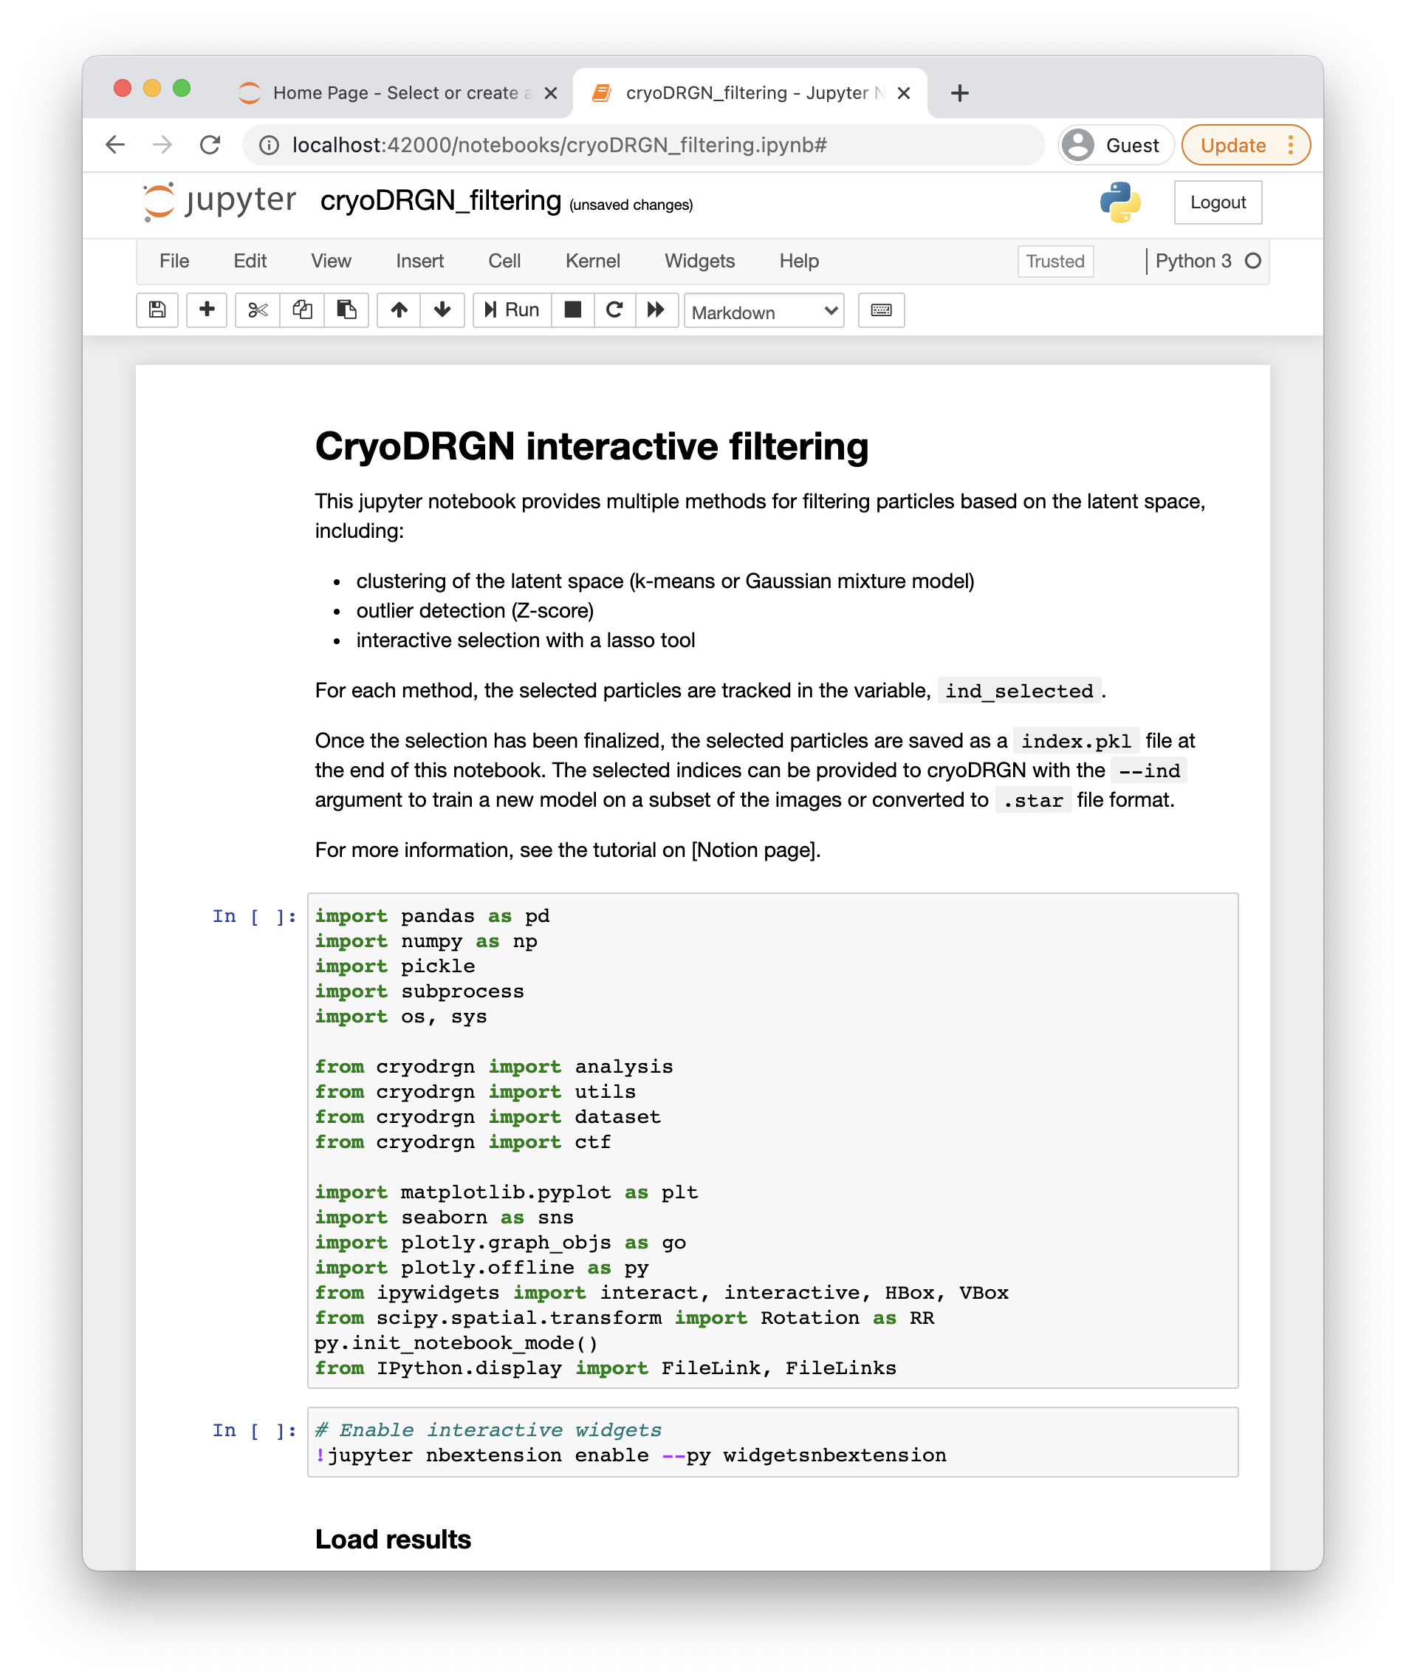Restart kernel and run all cells
This screenshot has height=1680, width=1406.
656,310
